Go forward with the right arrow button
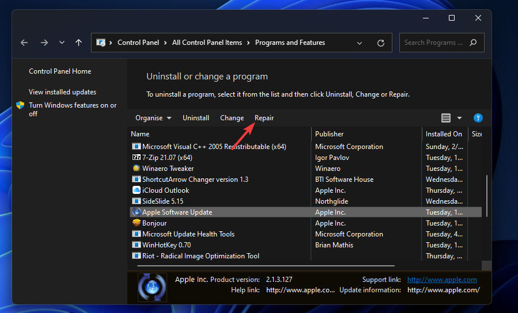 pyautogui.click(x=44, y=43)
